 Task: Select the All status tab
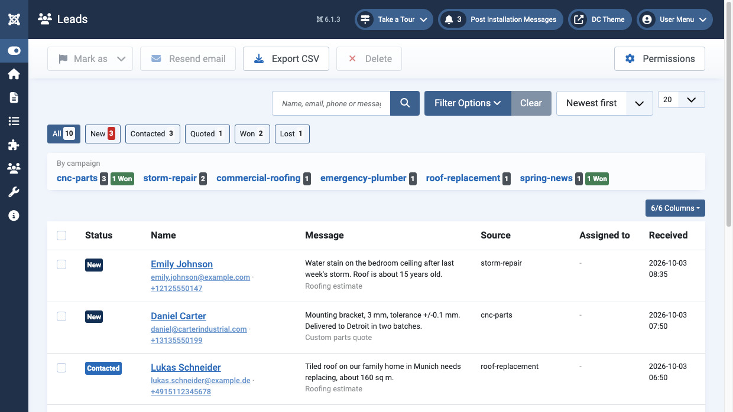tap(64, 134)
